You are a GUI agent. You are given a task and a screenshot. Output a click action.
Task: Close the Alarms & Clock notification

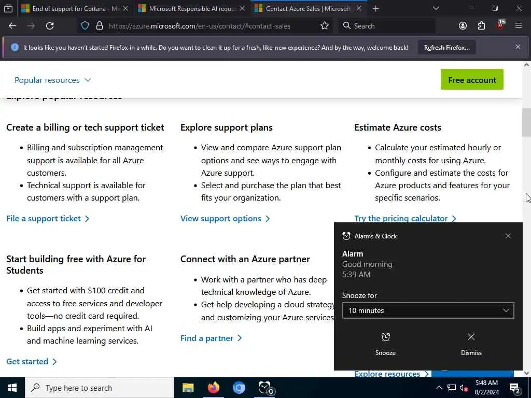(508, 236)
